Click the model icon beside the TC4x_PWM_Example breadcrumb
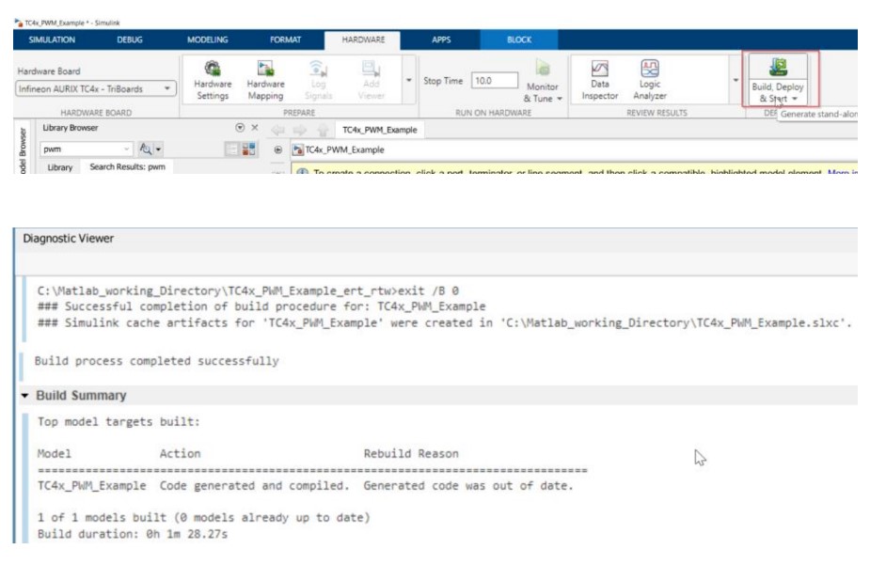The image size is (870, 565). [x=298, y=149]
